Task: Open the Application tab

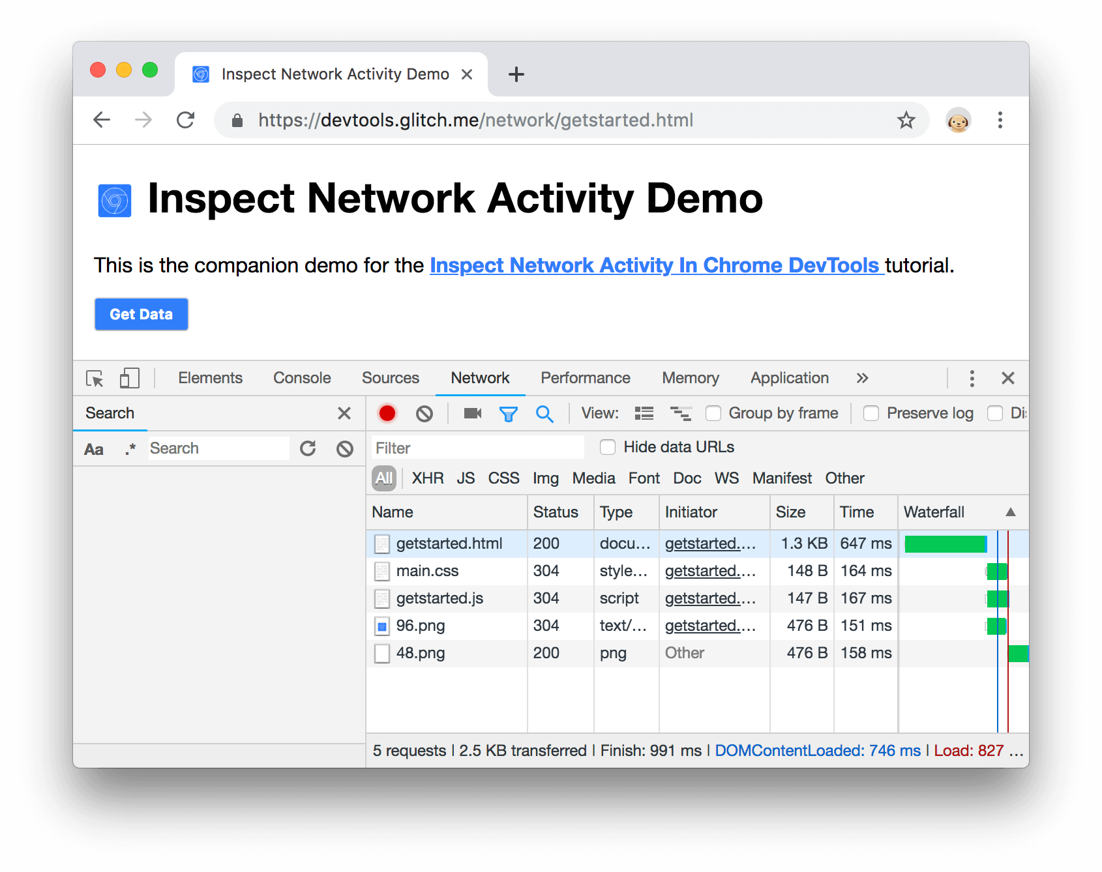Action: [790, 378]
